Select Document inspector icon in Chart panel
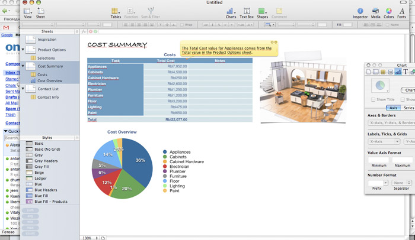 tap(369, 72)
